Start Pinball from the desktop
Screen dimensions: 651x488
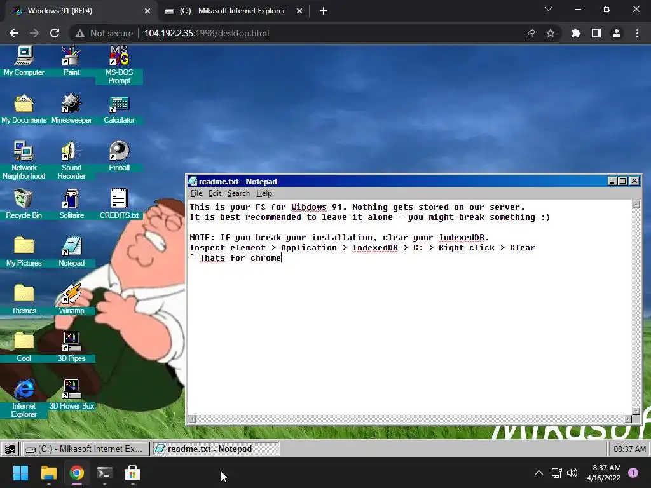[x=119, y=157]
